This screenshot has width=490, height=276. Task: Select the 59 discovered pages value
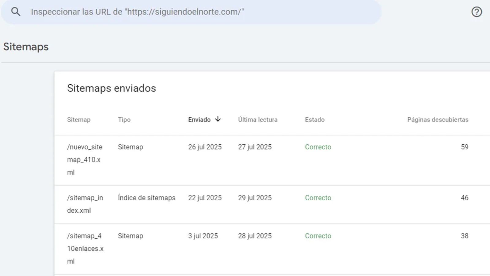click(x=464, y=147)
